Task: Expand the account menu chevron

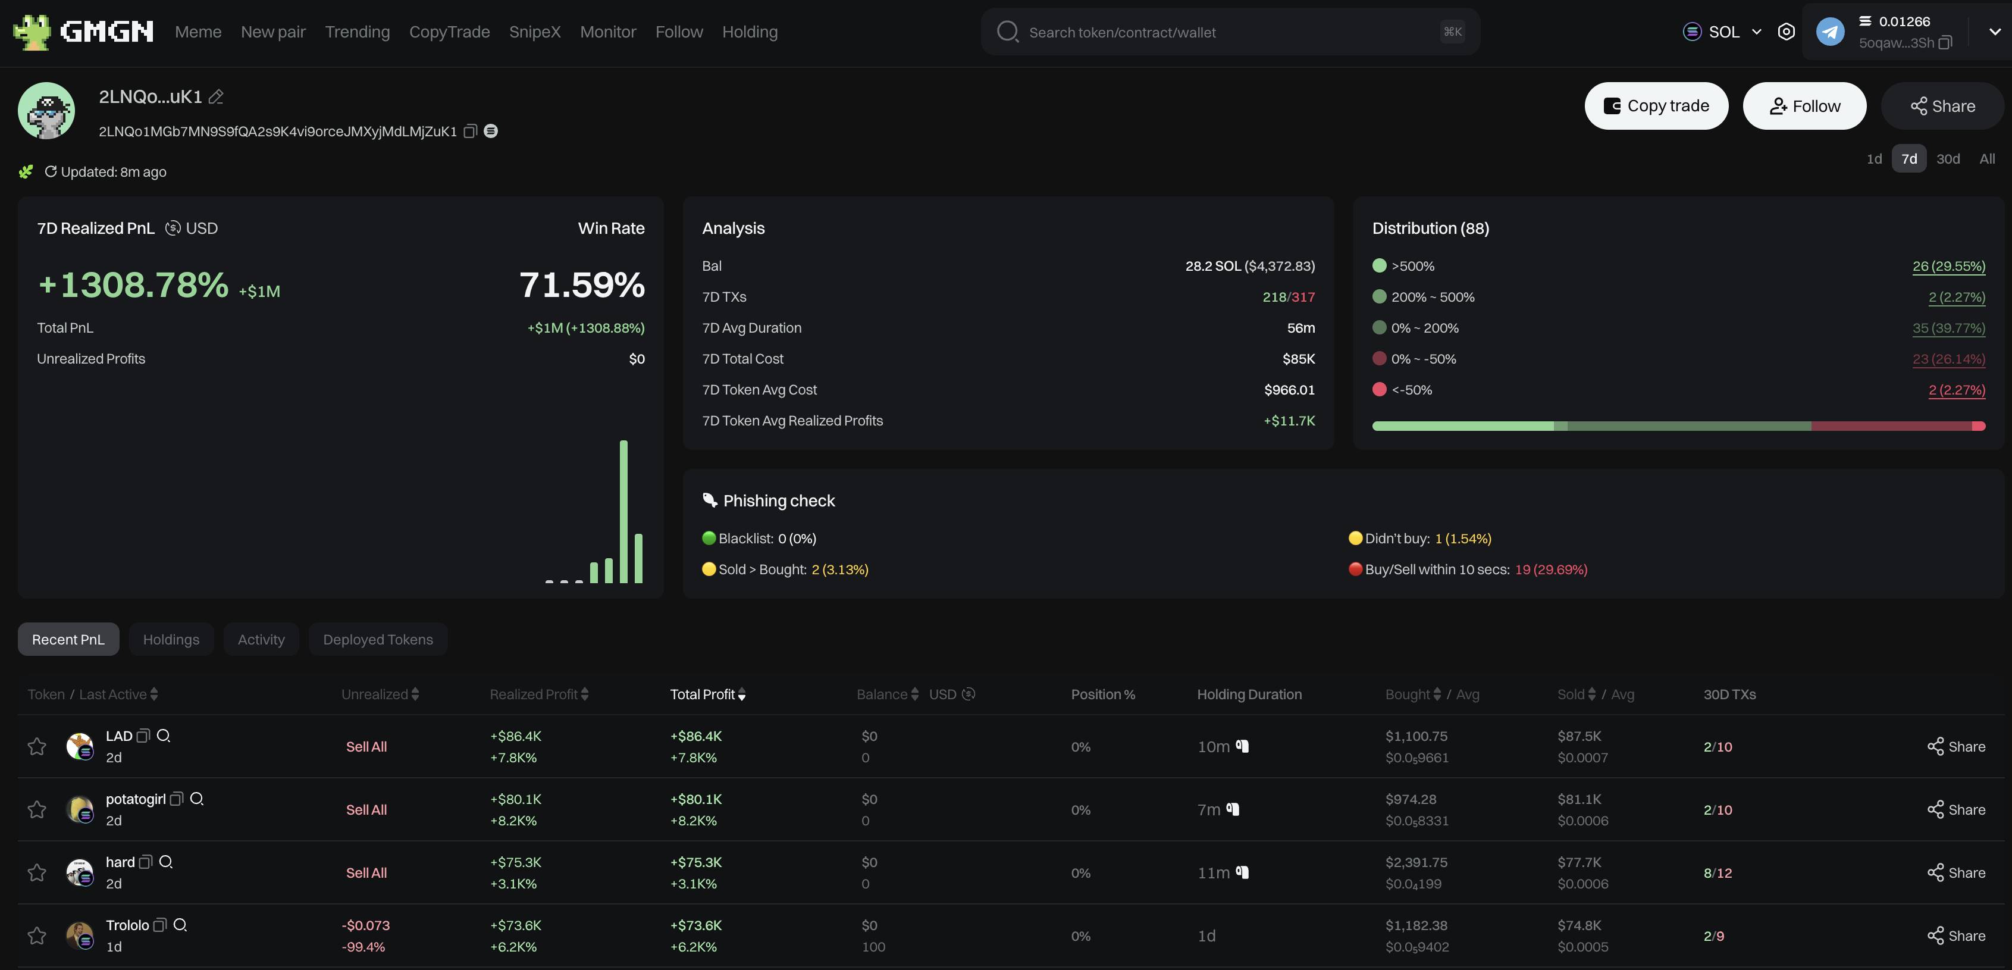Action: (1995, 32)
